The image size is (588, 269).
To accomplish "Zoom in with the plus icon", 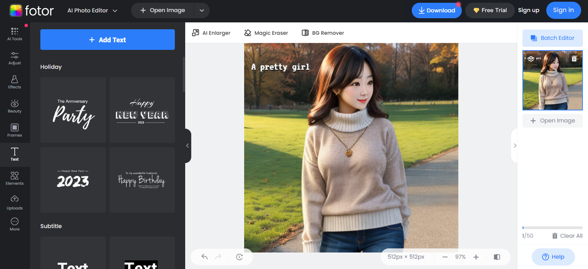I will point(476,257).
